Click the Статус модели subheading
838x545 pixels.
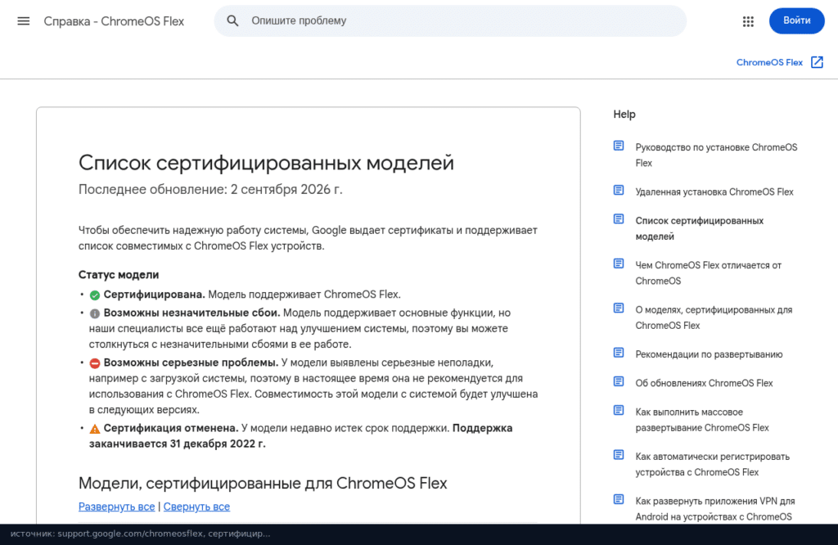[119, 275]
